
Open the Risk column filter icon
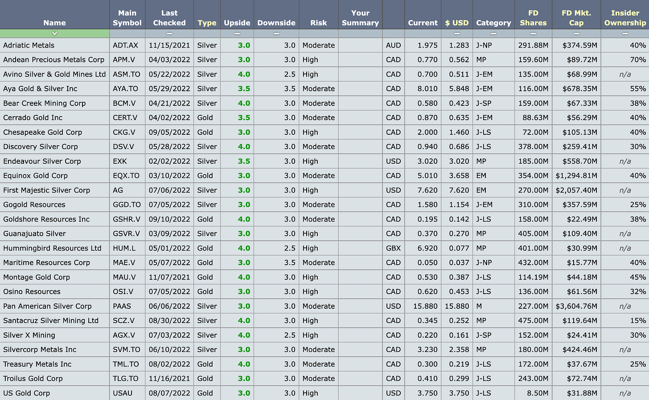(318, 33)
